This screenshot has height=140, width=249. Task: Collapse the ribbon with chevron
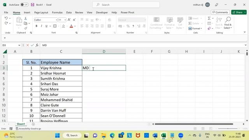pos(245,32)
